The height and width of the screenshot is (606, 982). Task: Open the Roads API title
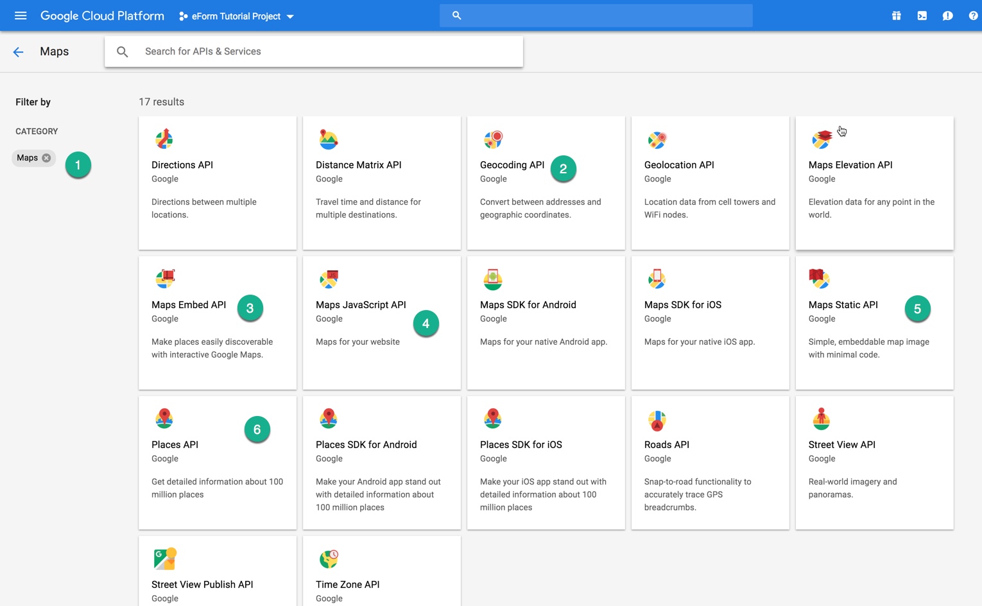pos(667,445)
